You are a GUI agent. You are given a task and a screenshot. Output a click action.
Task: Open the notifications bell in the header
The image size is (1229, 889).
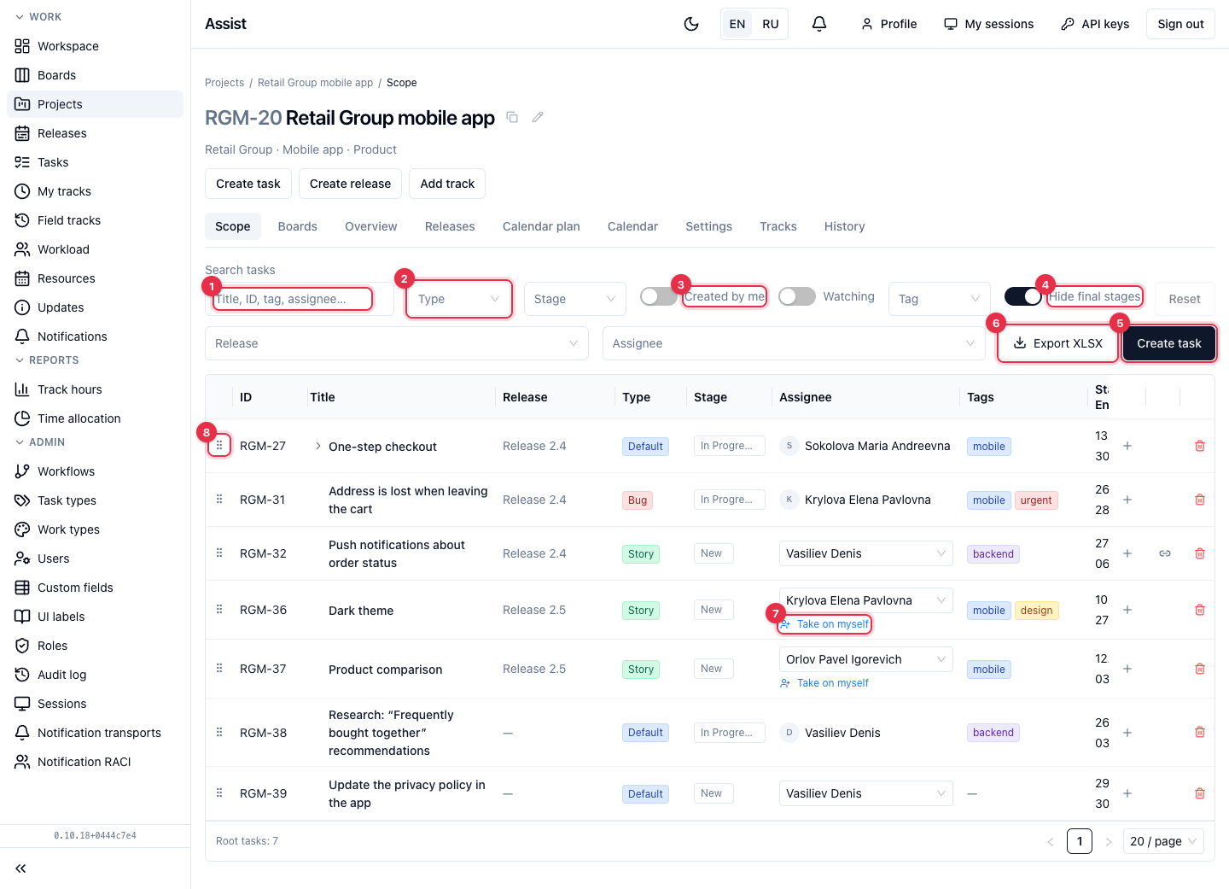click(x=819, y=24)
